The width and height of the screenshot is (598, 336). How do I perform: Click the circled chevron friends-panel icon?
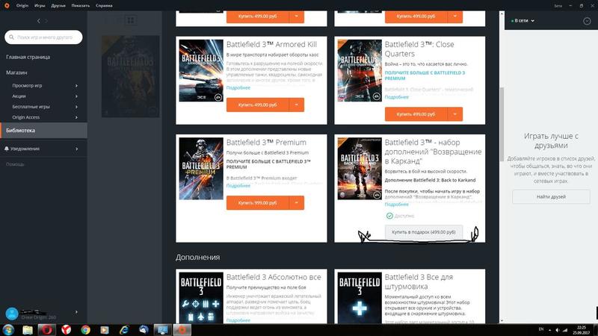587,21
